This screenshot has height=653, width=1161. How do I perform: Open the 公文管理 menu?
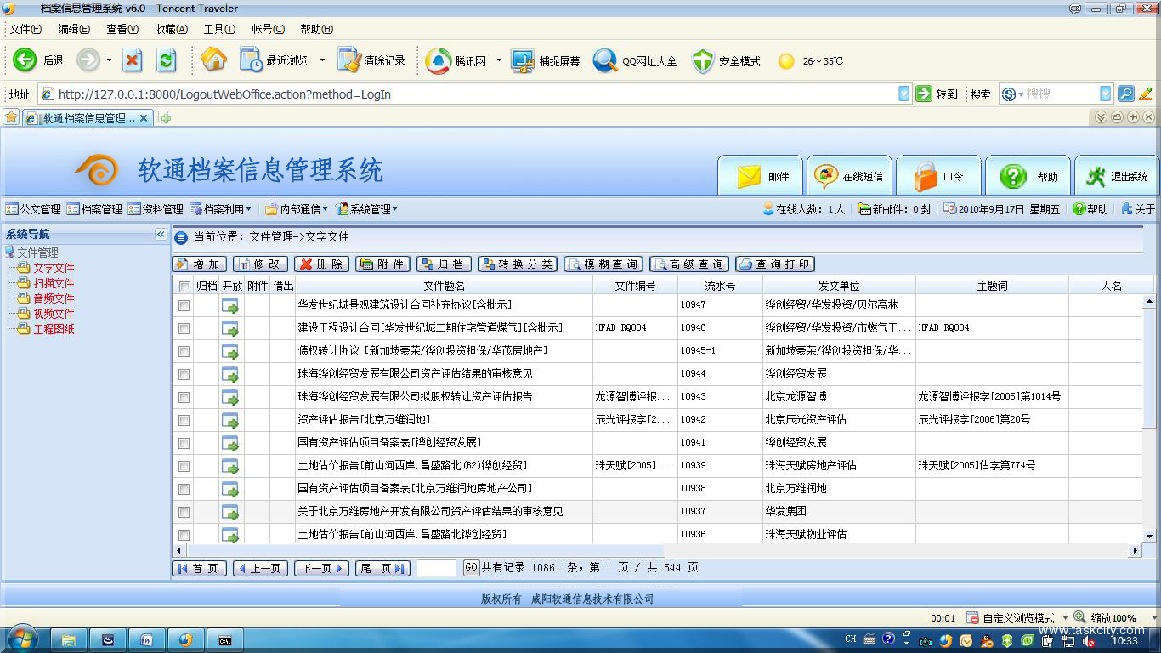click(x=34, y=209)
